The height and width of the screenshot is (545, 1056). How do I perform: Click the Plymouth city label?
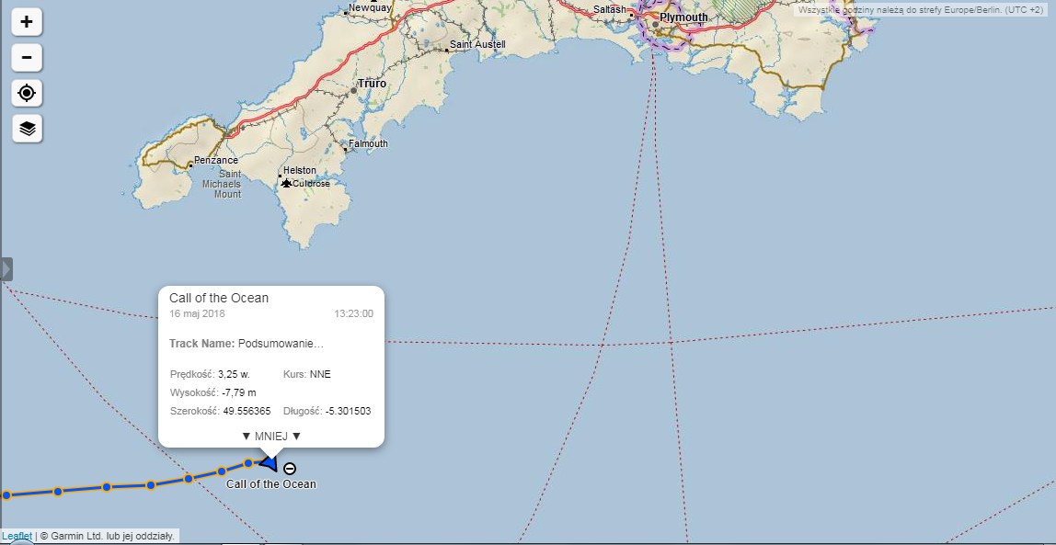coord(683,17)
